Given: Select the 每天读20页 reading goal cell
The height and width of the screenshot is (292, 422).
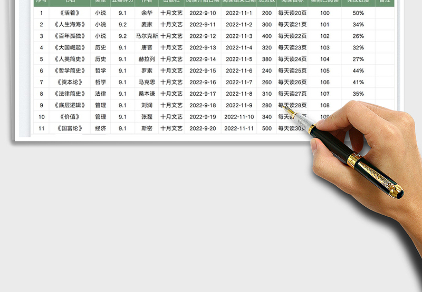Looking at the screenshot, I should coord(292,13).
